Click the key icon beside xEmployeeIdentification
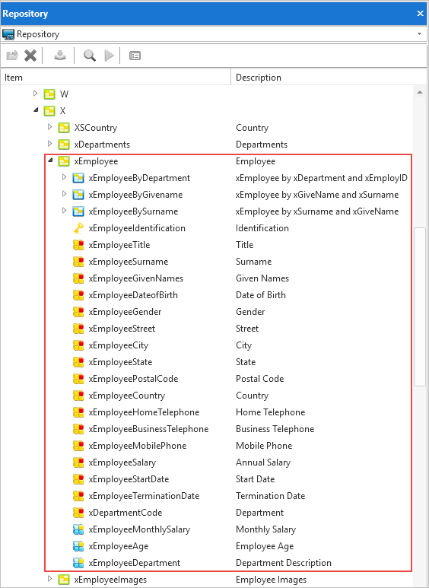 78,228
